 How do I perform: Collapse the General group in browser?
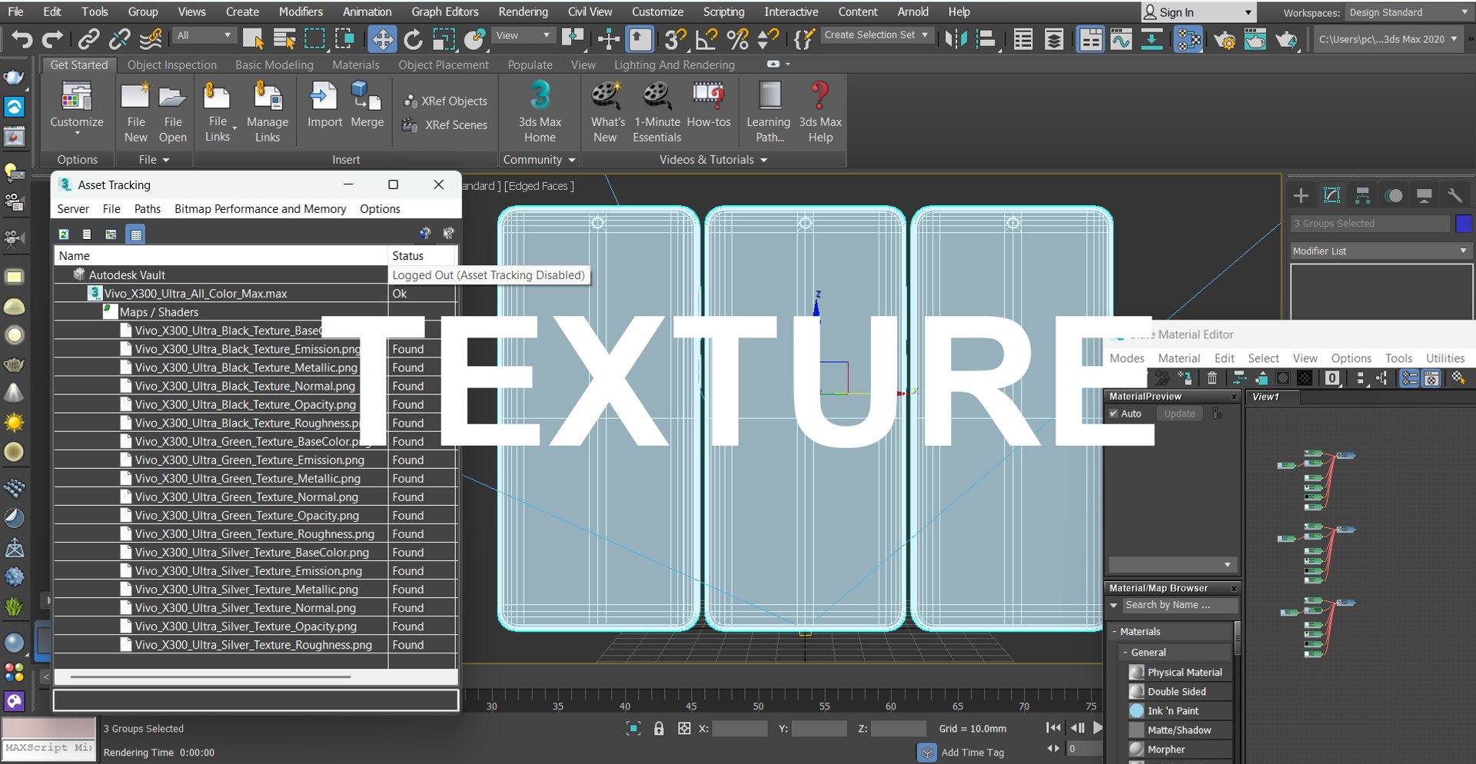point(1125,653)
